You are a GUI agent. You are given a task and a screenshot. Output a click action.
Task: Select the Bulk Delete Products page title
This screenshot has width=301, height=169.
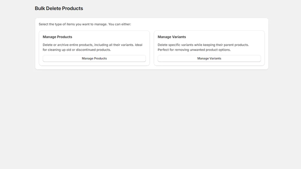(x=59, y=8)
